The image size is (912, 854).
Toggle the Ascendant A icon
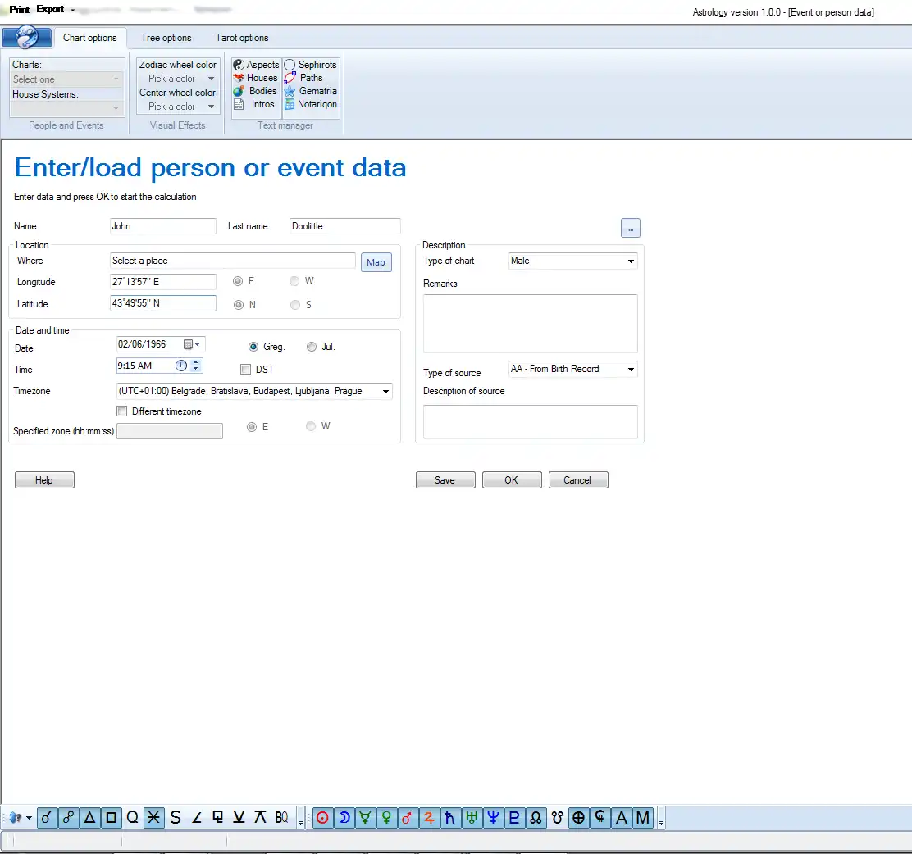[x=621, y=817]
